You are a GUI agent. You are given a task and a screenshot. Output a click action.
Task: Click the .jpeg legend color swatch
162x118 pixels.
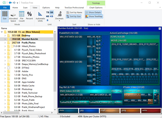[x=130, y=111]
